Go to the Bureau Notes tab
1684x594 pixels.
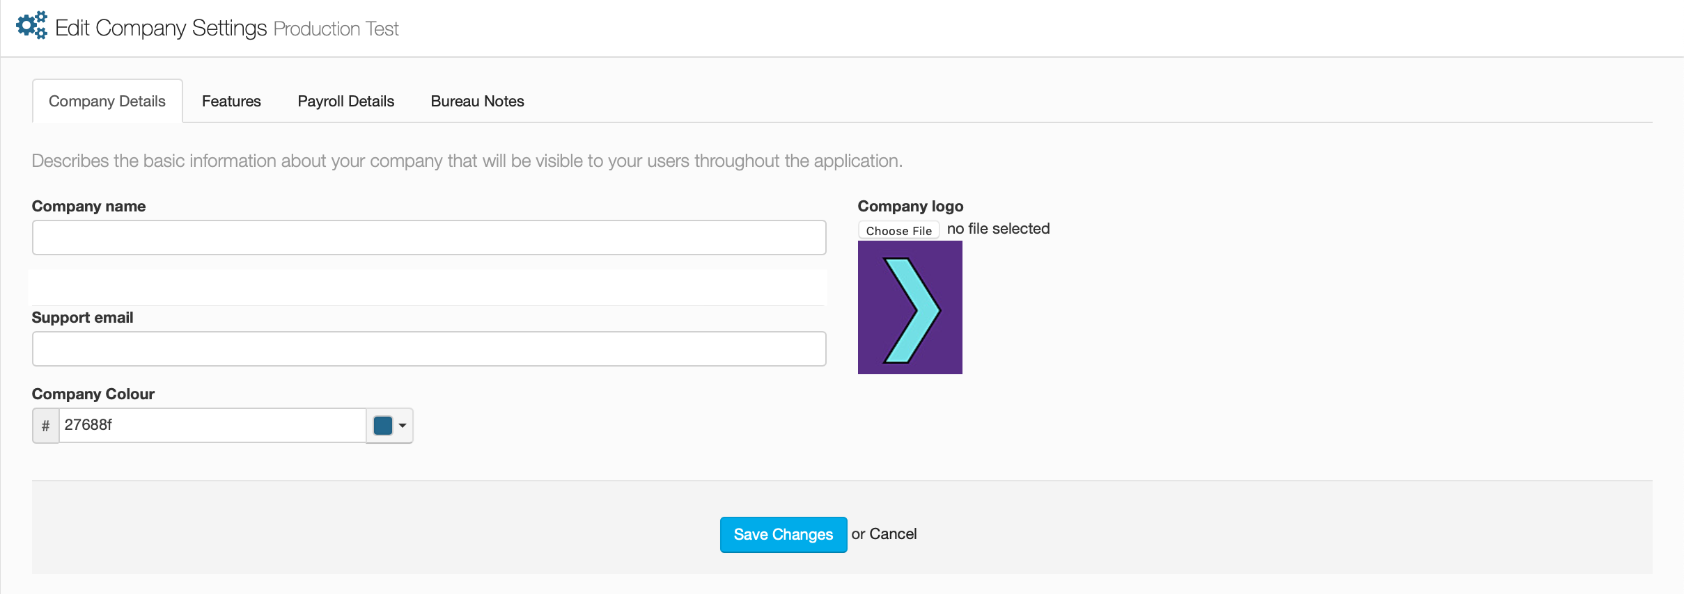[x=477, y=102]
